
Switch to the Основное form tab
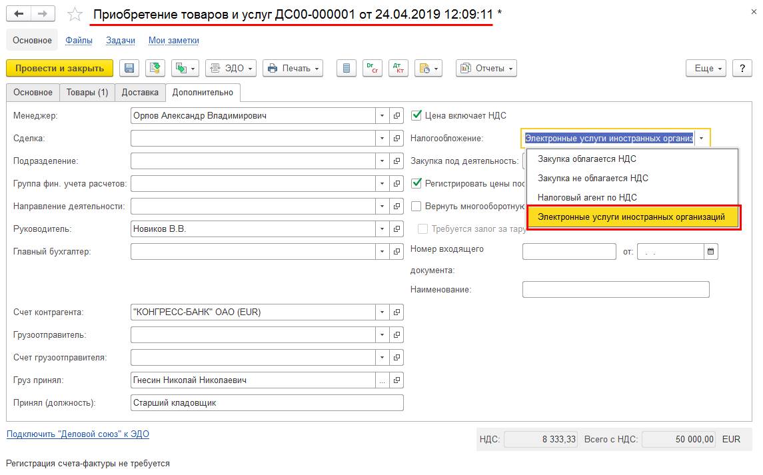(x=33, y=93)
